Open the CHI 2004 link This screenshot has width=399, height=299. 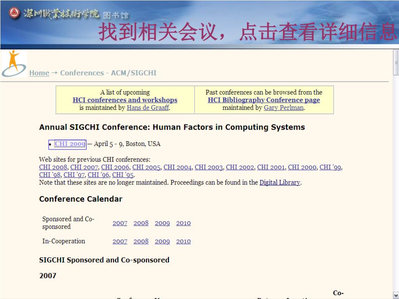178,167
